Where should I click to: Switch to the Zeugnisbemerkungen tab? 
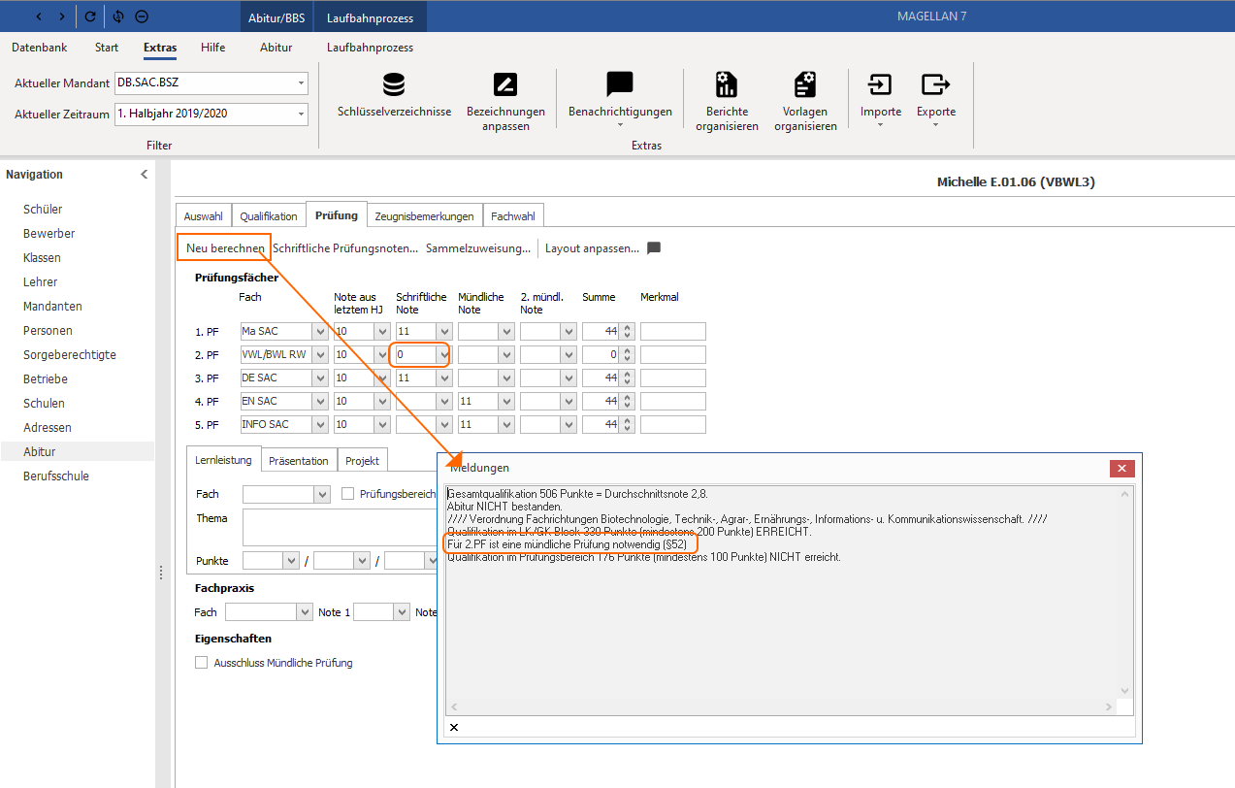(425, 216)
